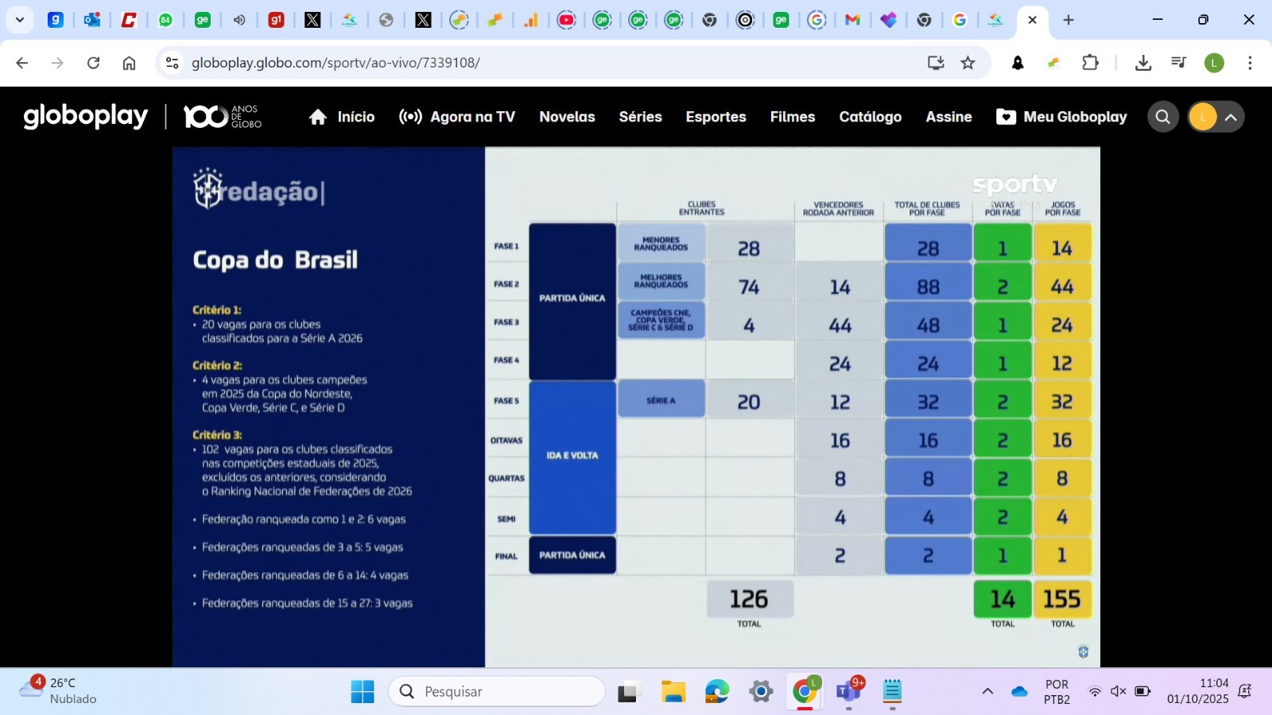The height and width of the screenshot is (715, 1272).
Task: Open the browser downloads icon
Action: tap(1144, 62)
